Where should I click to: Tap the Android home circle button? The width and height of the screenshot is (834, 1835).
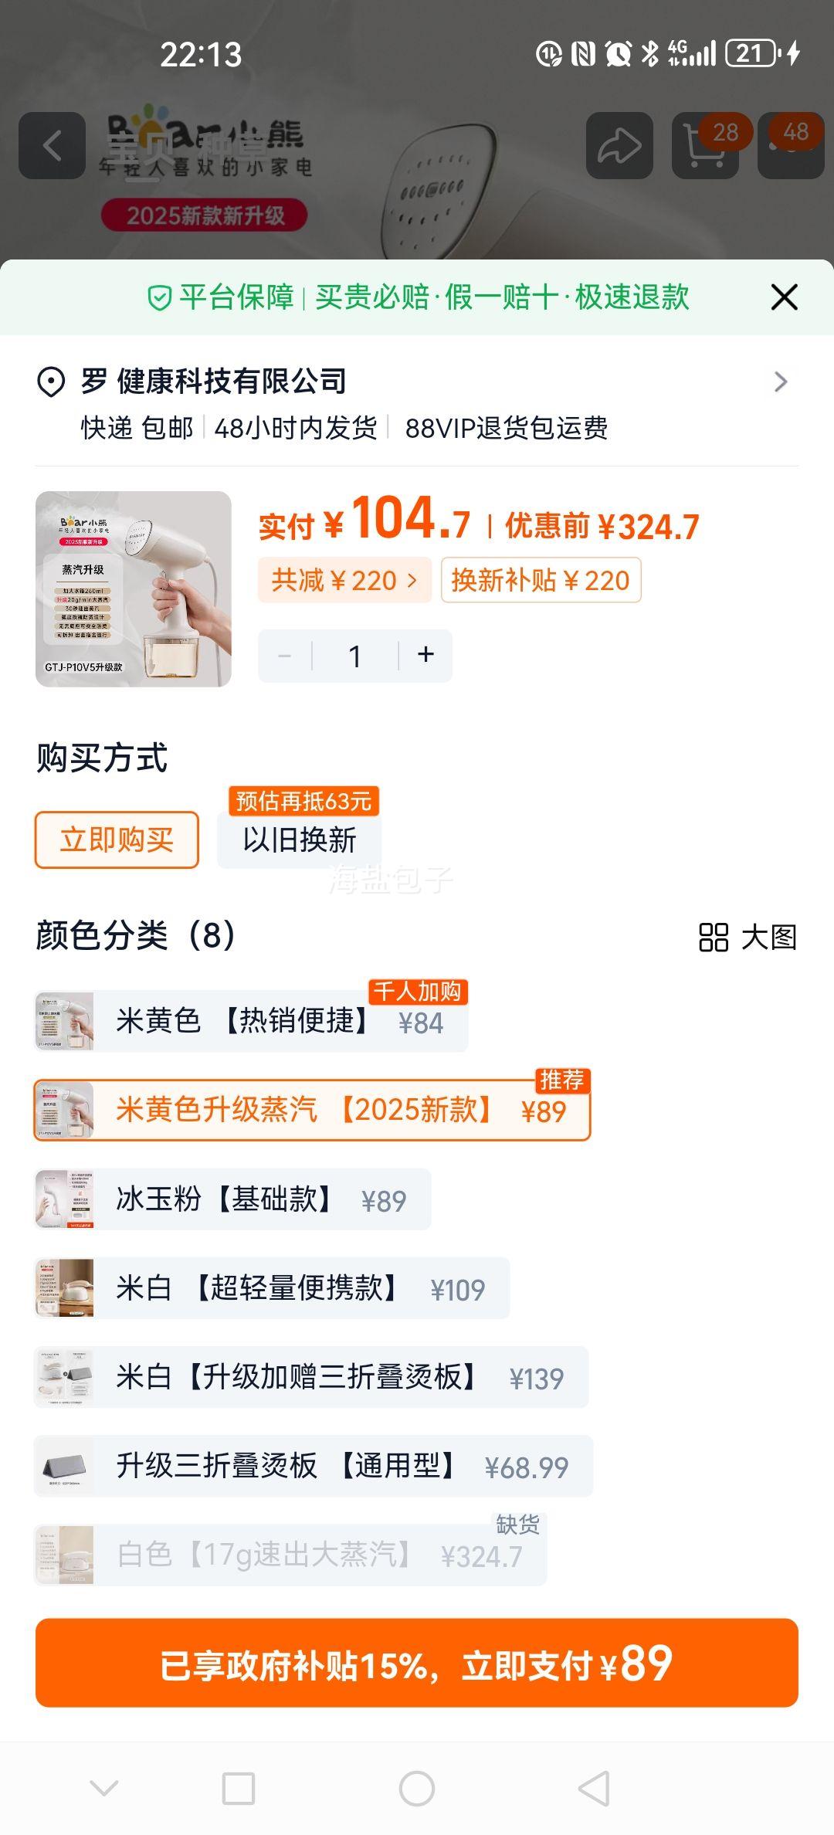(x=417, y=1789)
